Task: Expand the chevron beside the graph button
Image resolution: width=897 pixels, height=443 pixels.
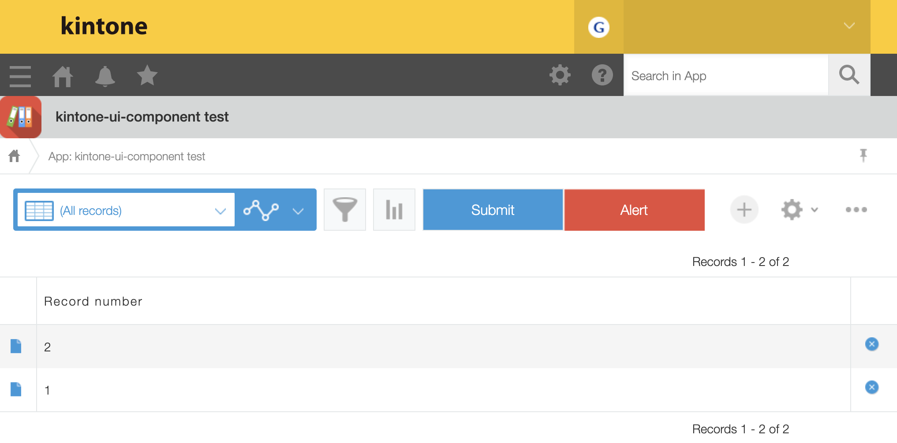Action: (298, 210)
